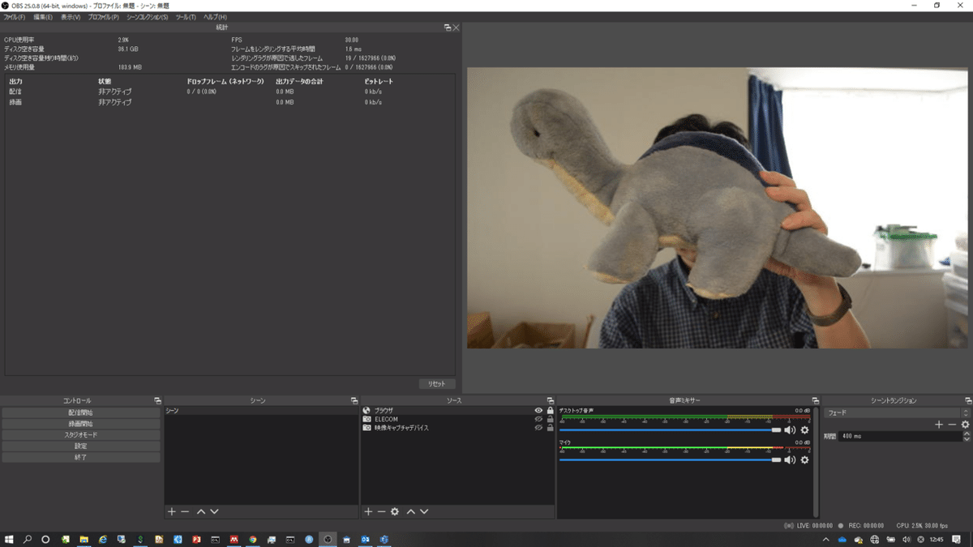This screenshot has width=973, height=547.
Task: Click 録画開始 to start recording
Action: 80,424
